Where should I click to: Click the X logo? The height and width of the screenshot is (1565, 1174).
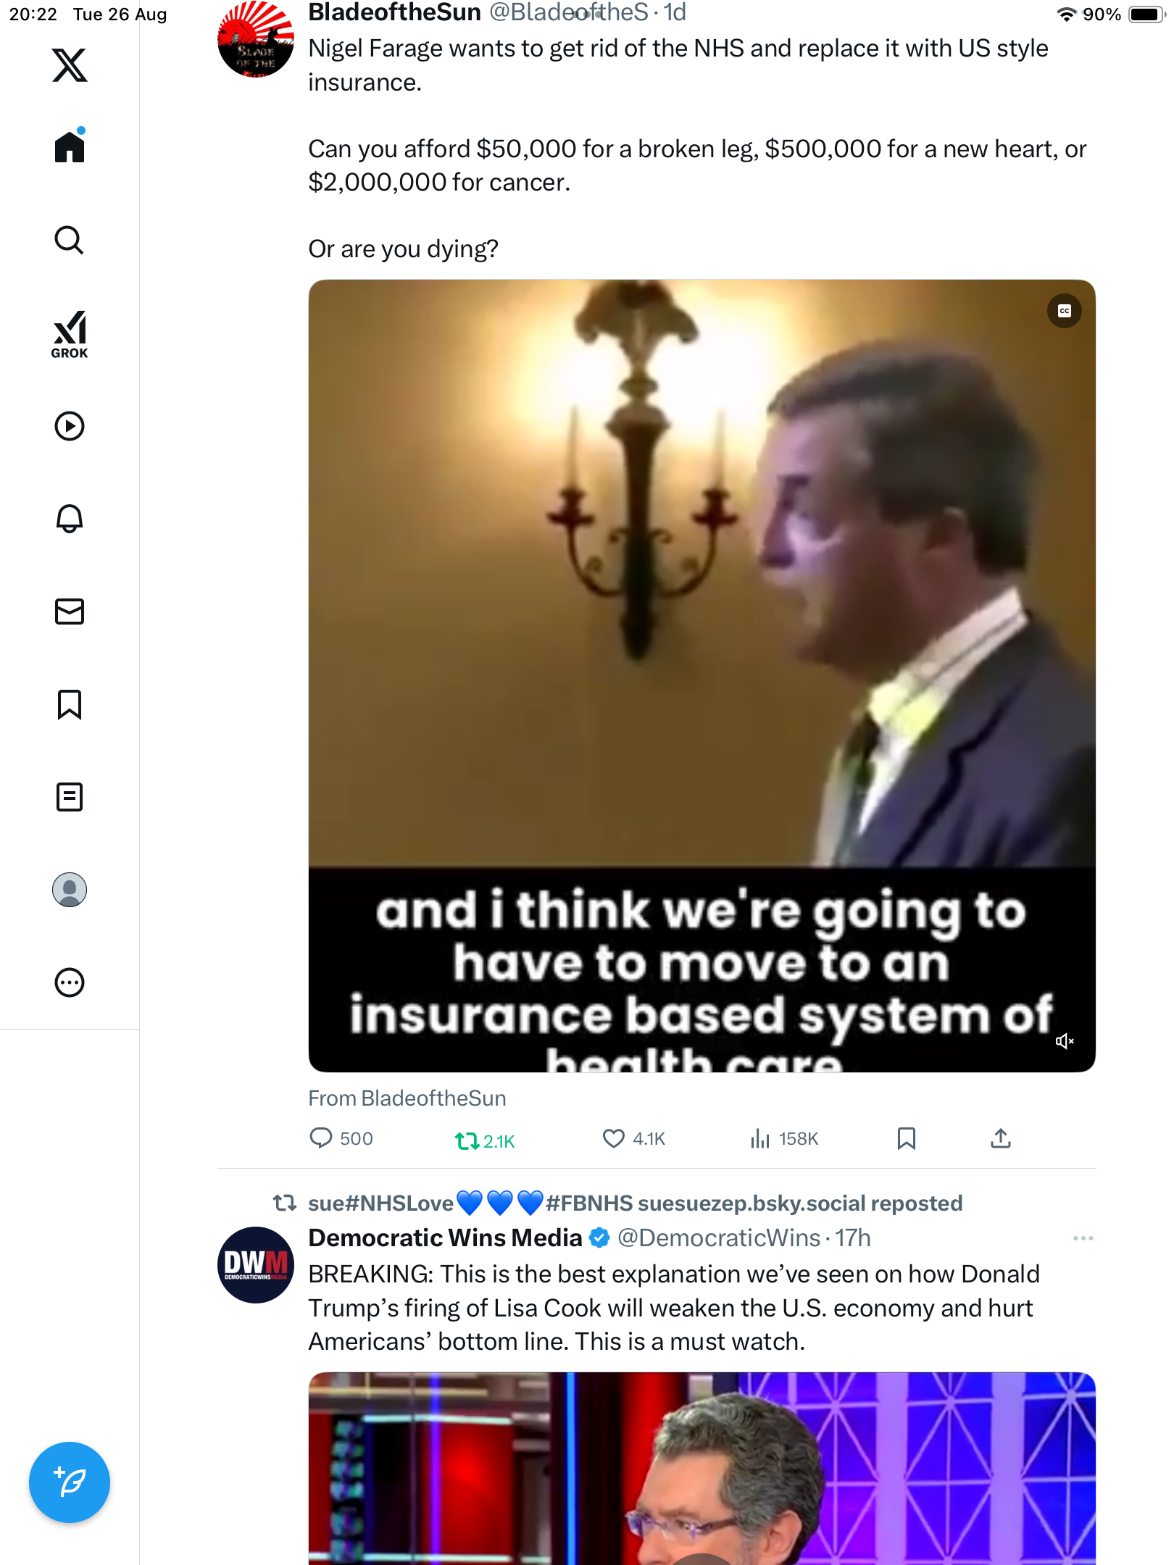pyautogui.click(x=70, y=65)
